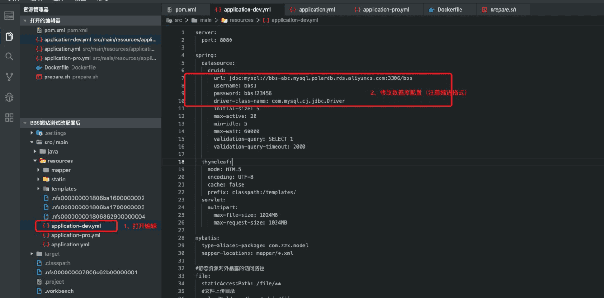The width and height of the screenshot is (604, 298).
Task: Open the Search magnifier in activity bar
Action: [x=9, y=57]
